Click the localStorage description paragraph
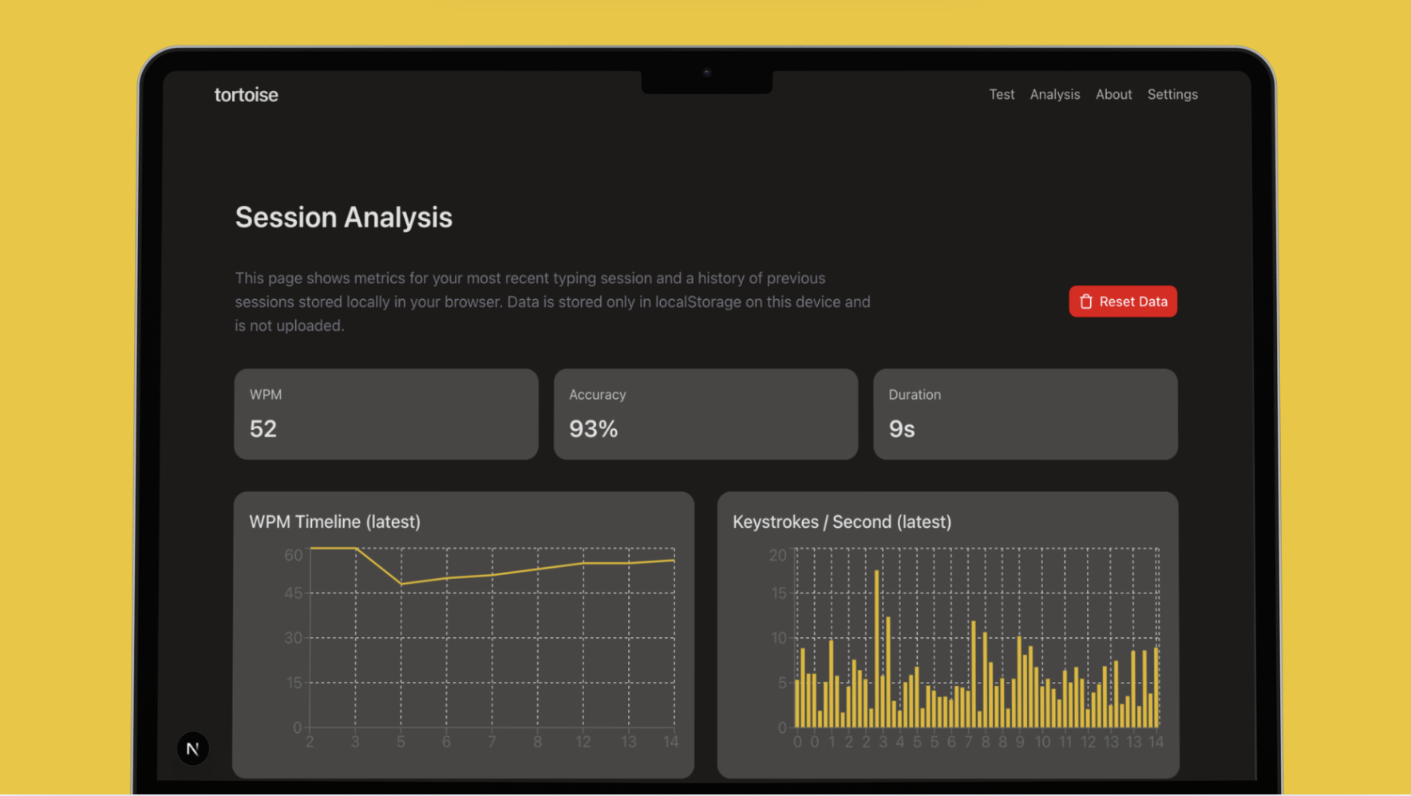This screenshot has width=1411, height=796. [x=552, y=301]
